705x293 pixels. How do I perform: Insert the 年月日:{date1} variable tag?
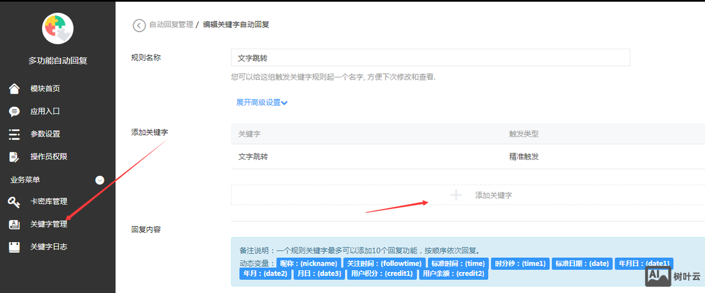(644, 264)
